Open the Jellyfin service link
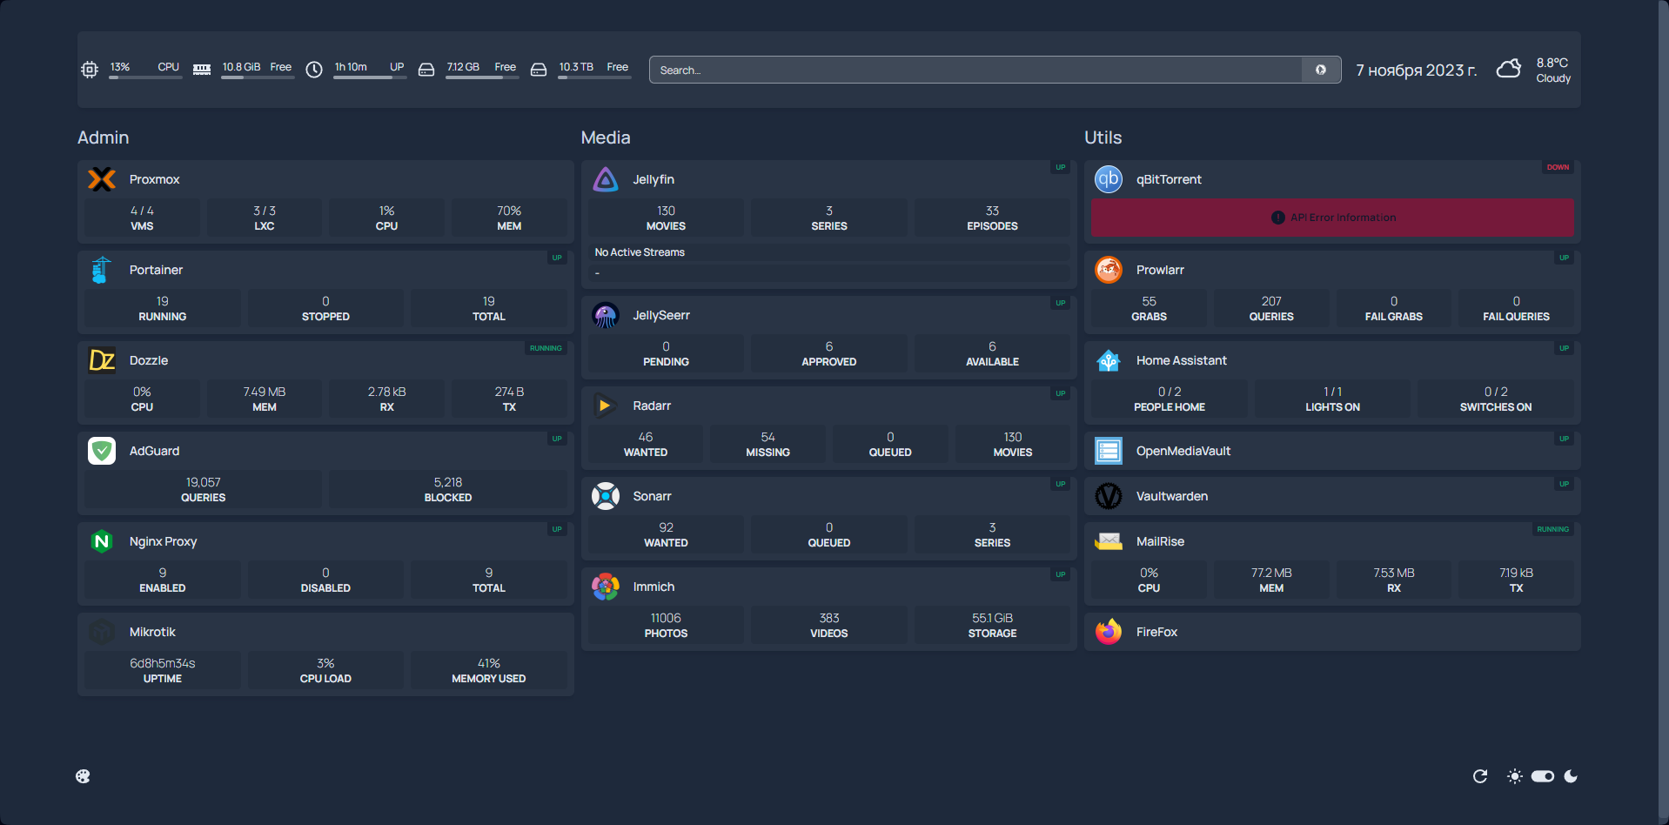The image size is (1669, 825). point(654,179)
